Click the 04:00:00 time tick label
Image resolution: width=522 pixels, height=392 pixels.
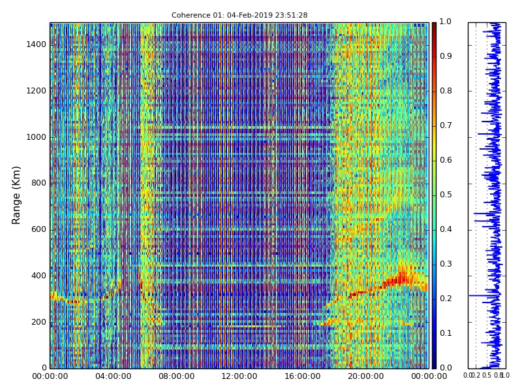pyautogui.click(x=113, y=376)
